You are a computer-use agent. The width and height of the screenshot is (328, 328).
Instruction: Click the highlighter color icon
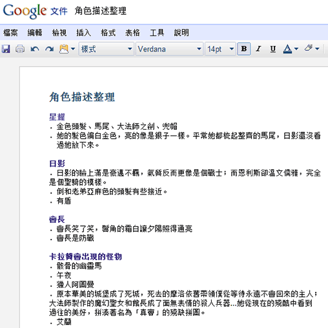309,48
